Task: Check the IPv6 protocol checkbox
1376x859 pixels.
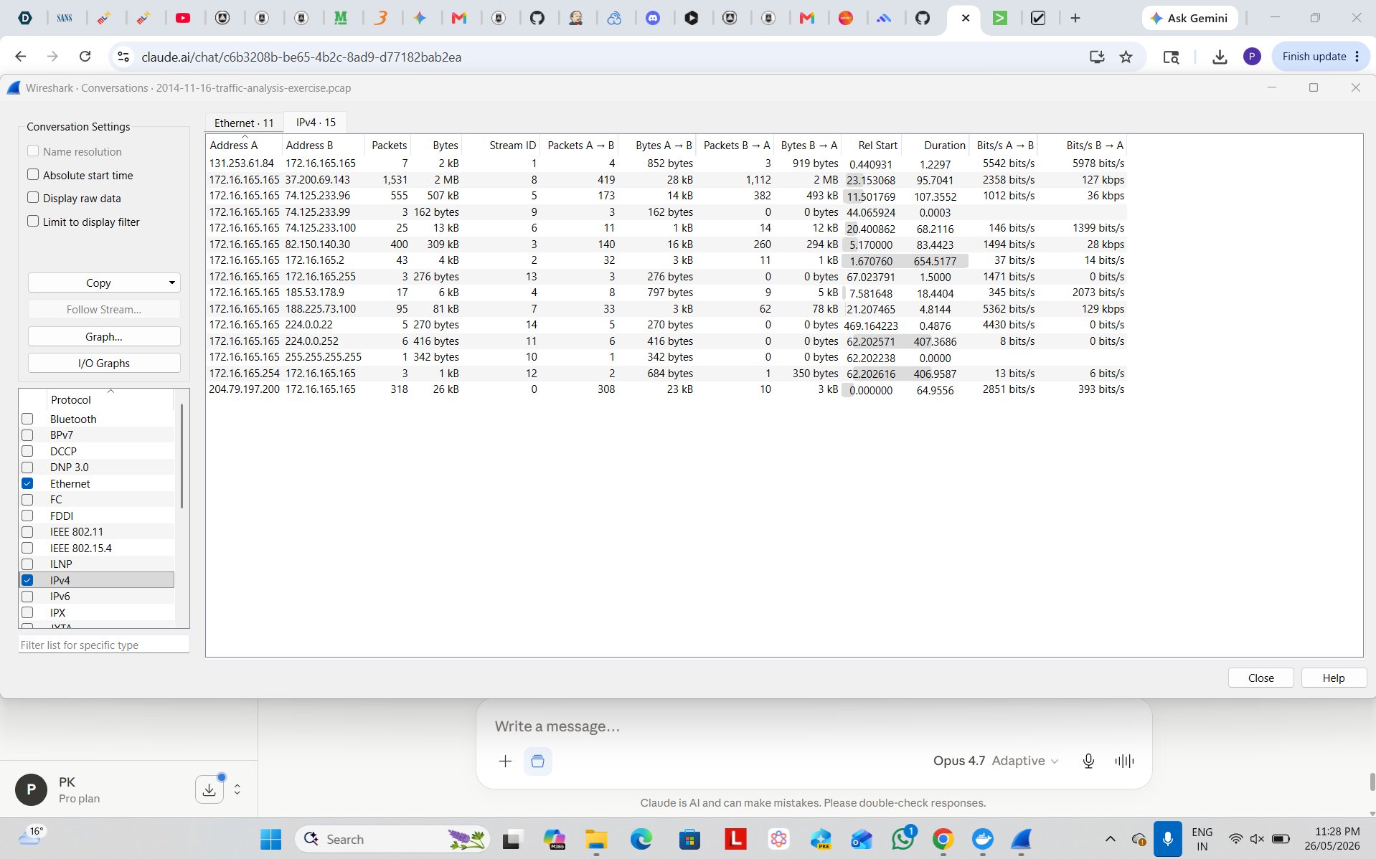Action: pyautogui.click(x=27, y=596)
